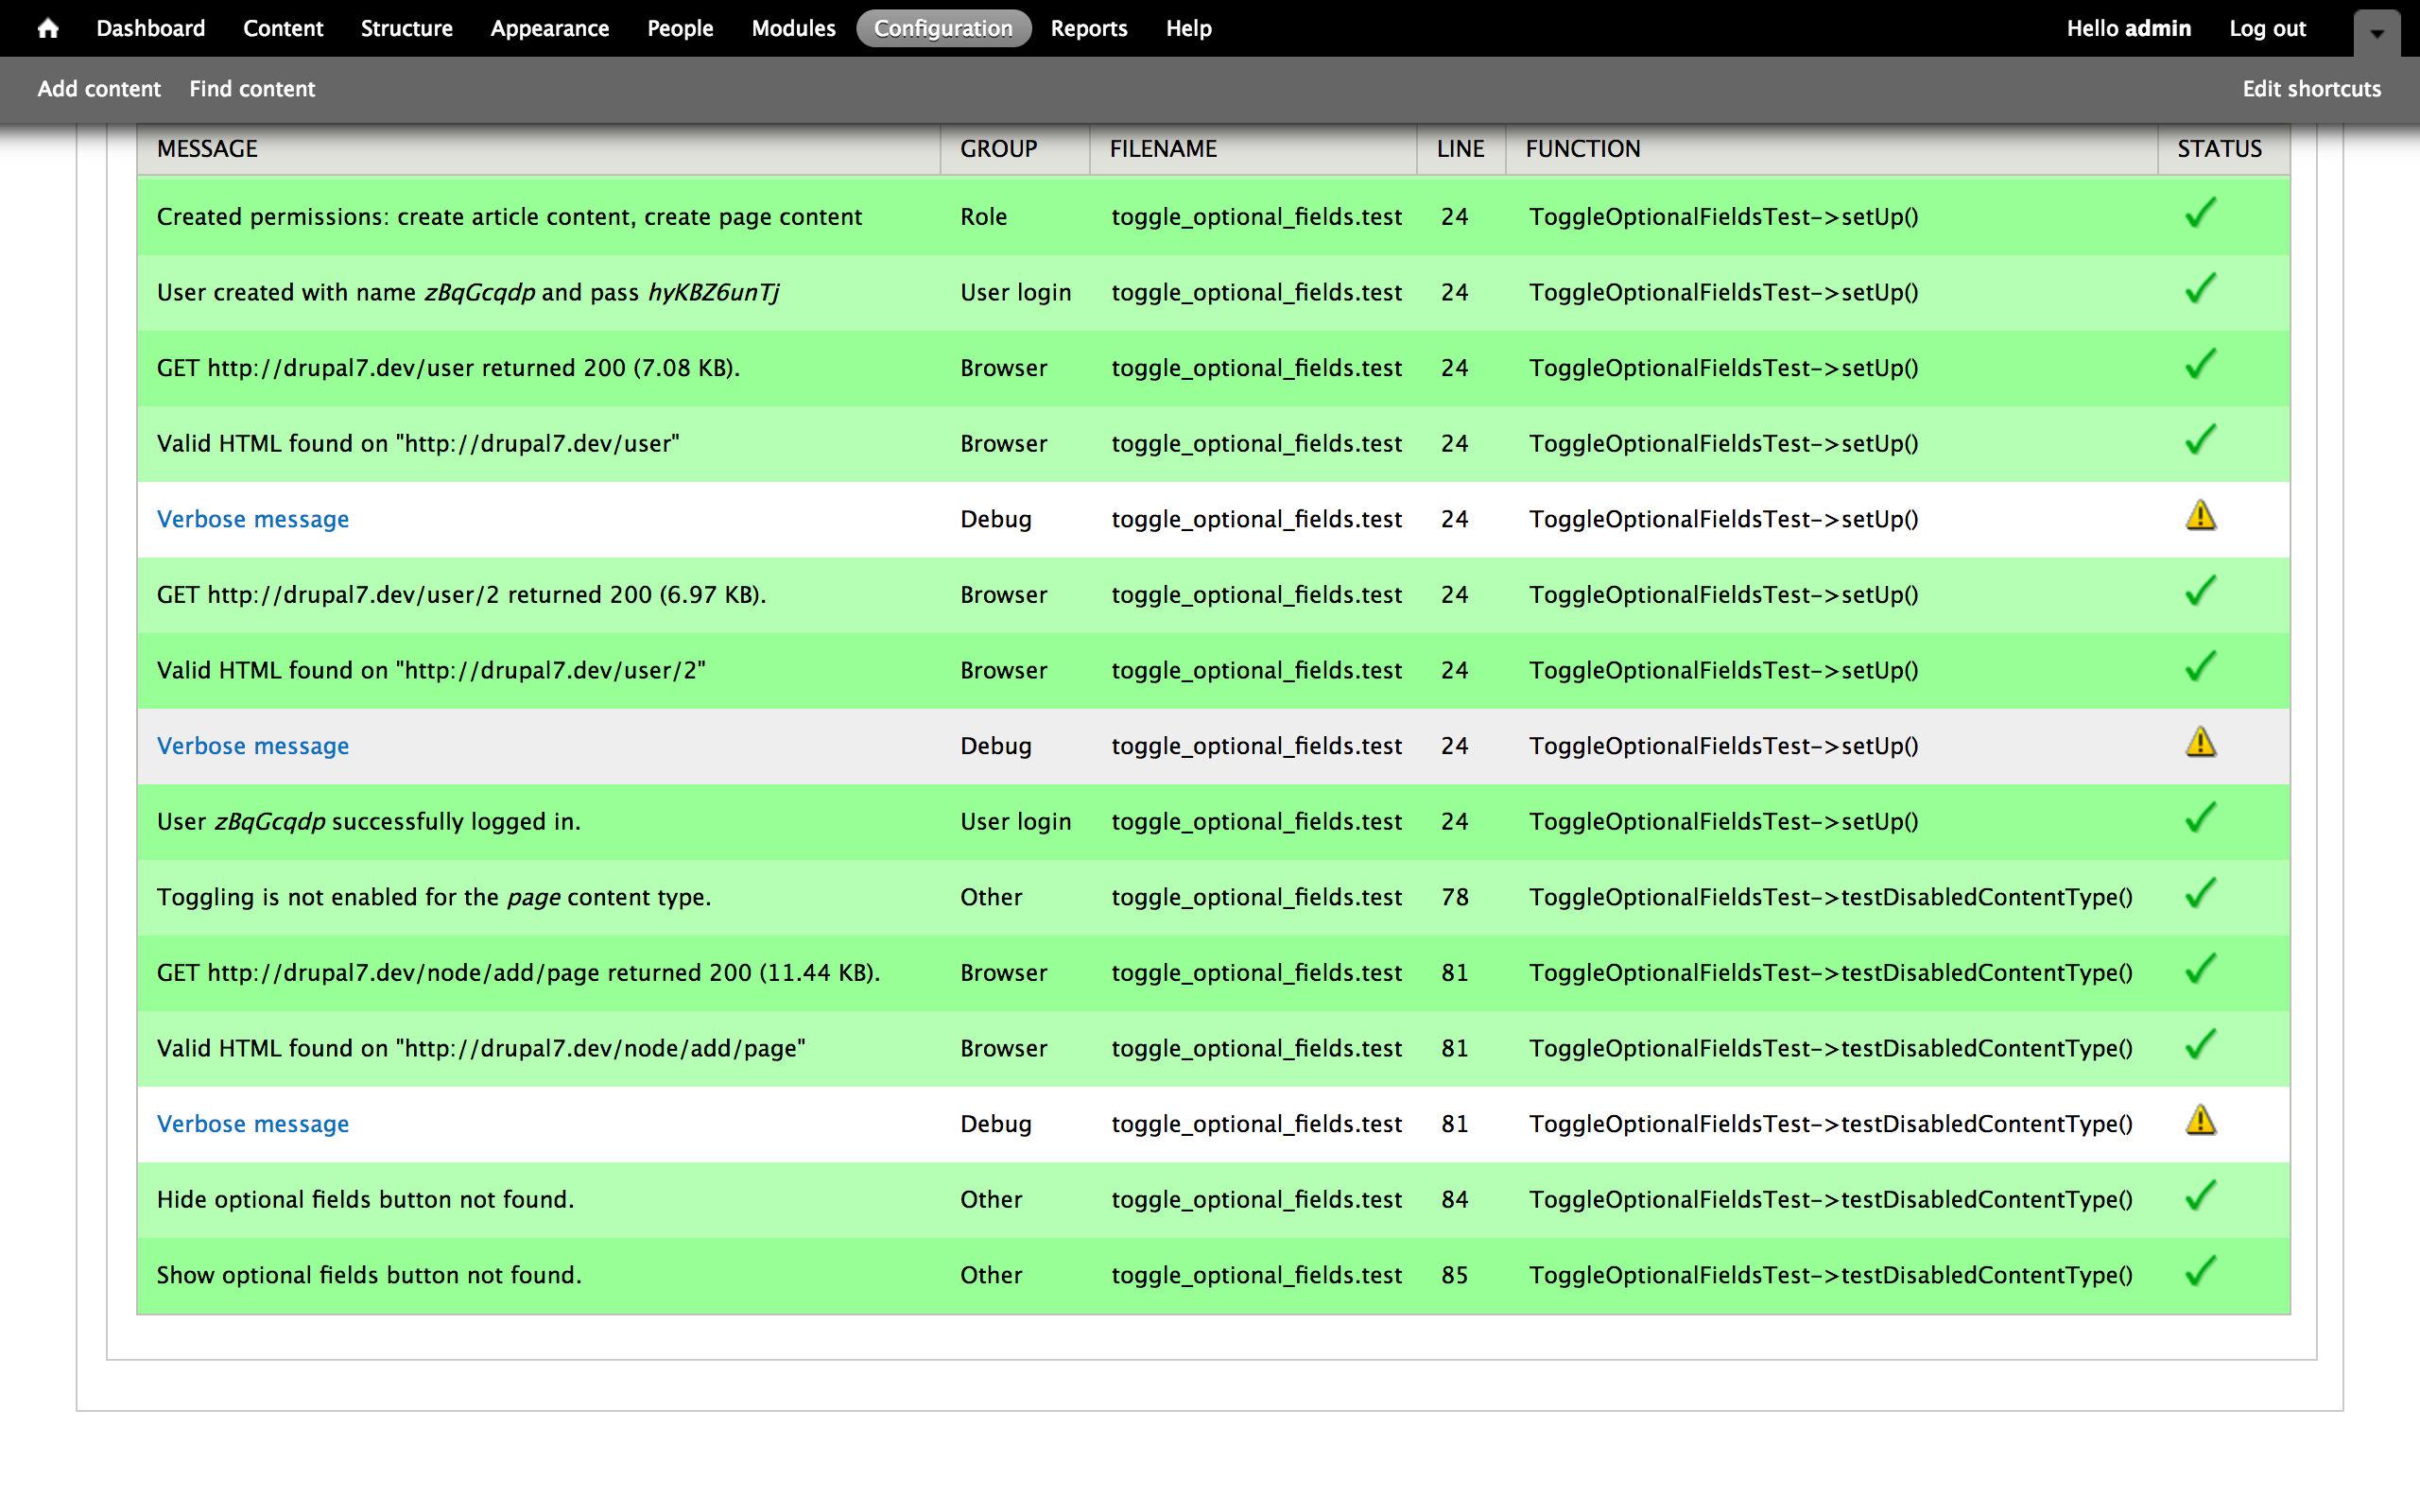Viewport: 2420px width, 1512px height.
Task: Click the STATUS column header
Action: point(2219,149)
